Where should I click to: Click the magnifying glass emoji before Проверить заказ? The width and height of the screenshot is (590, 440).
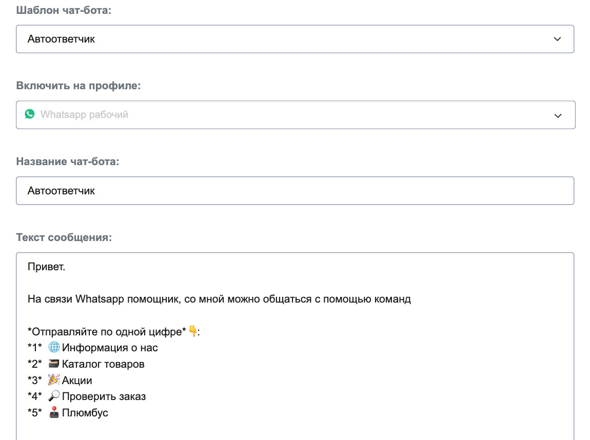54,396
